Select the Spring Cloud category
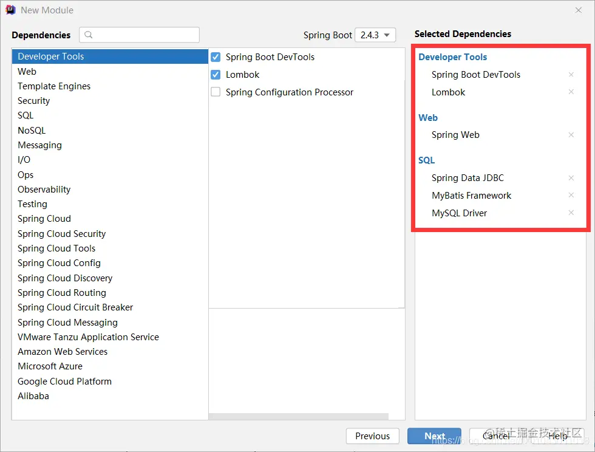This screenshot has height=452, width=595. (x=110, y=219)
